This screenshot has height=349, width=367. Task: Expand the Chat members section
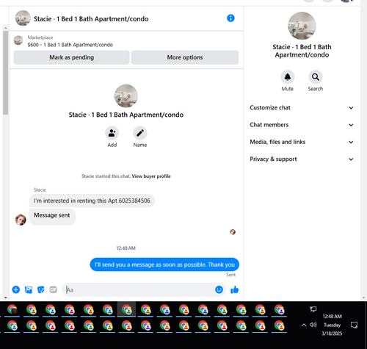[302, 125]
